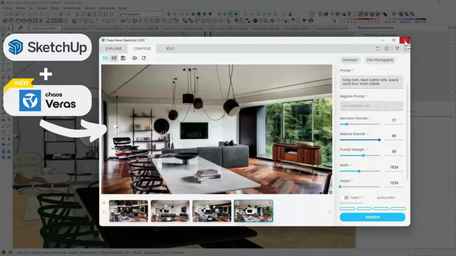
Task: Click the status bar info circle icon
Action: [x=11, y=252]
